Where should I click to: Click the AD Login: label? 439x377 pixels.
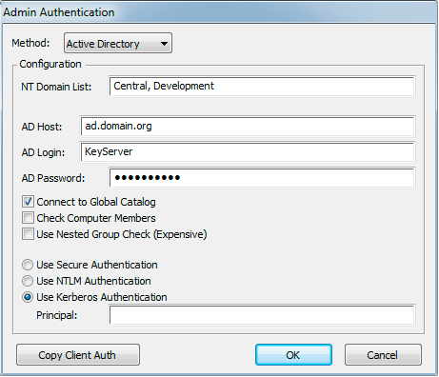pos(43,152)
